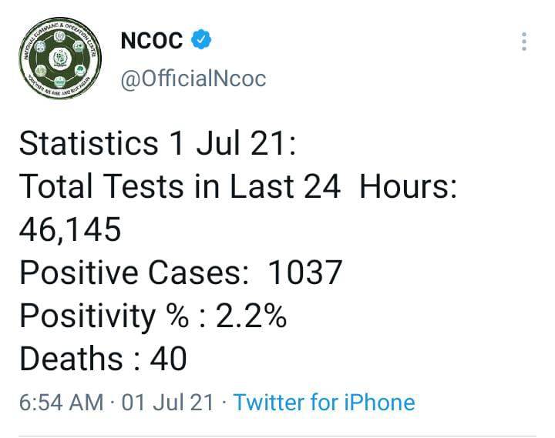Viewport: 555px width, 438px height.
Task: Click the horizontal divider below the tweet
Action: (277, 436)
